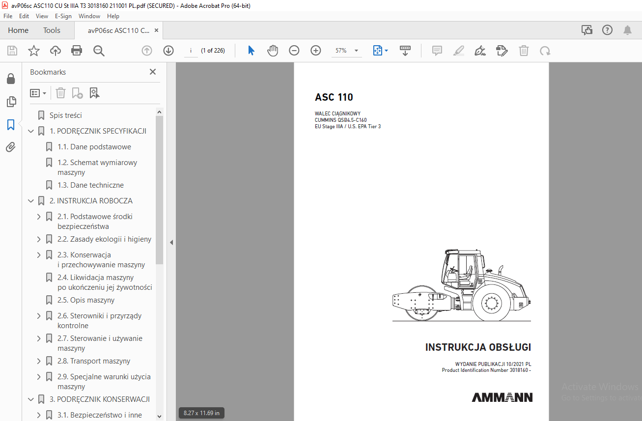Open bookmark 2.5. Opis maszyny
Image resolution: width=642 pixels, height=421 pixels.
pyautogui.click(x=86, y=300)
